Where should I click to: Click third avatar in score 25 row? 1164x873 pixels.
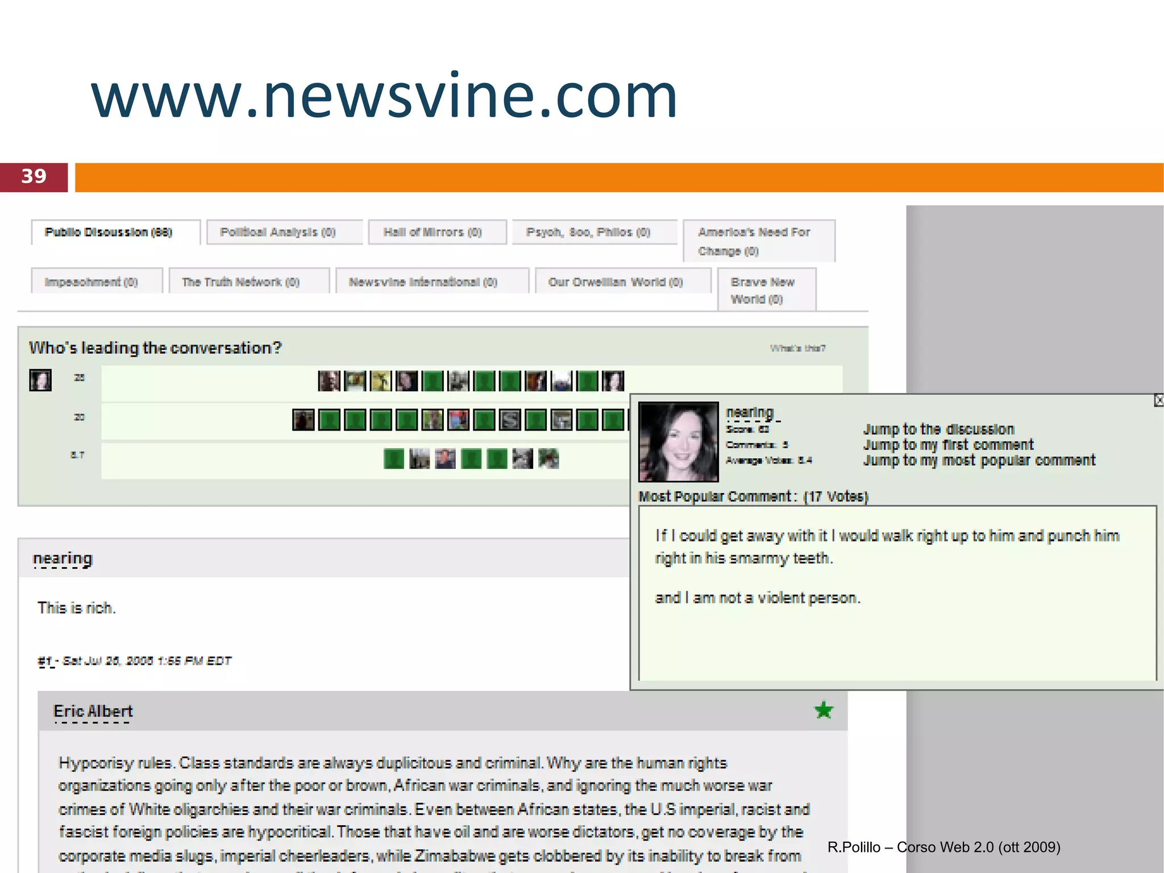click(381, 381)
